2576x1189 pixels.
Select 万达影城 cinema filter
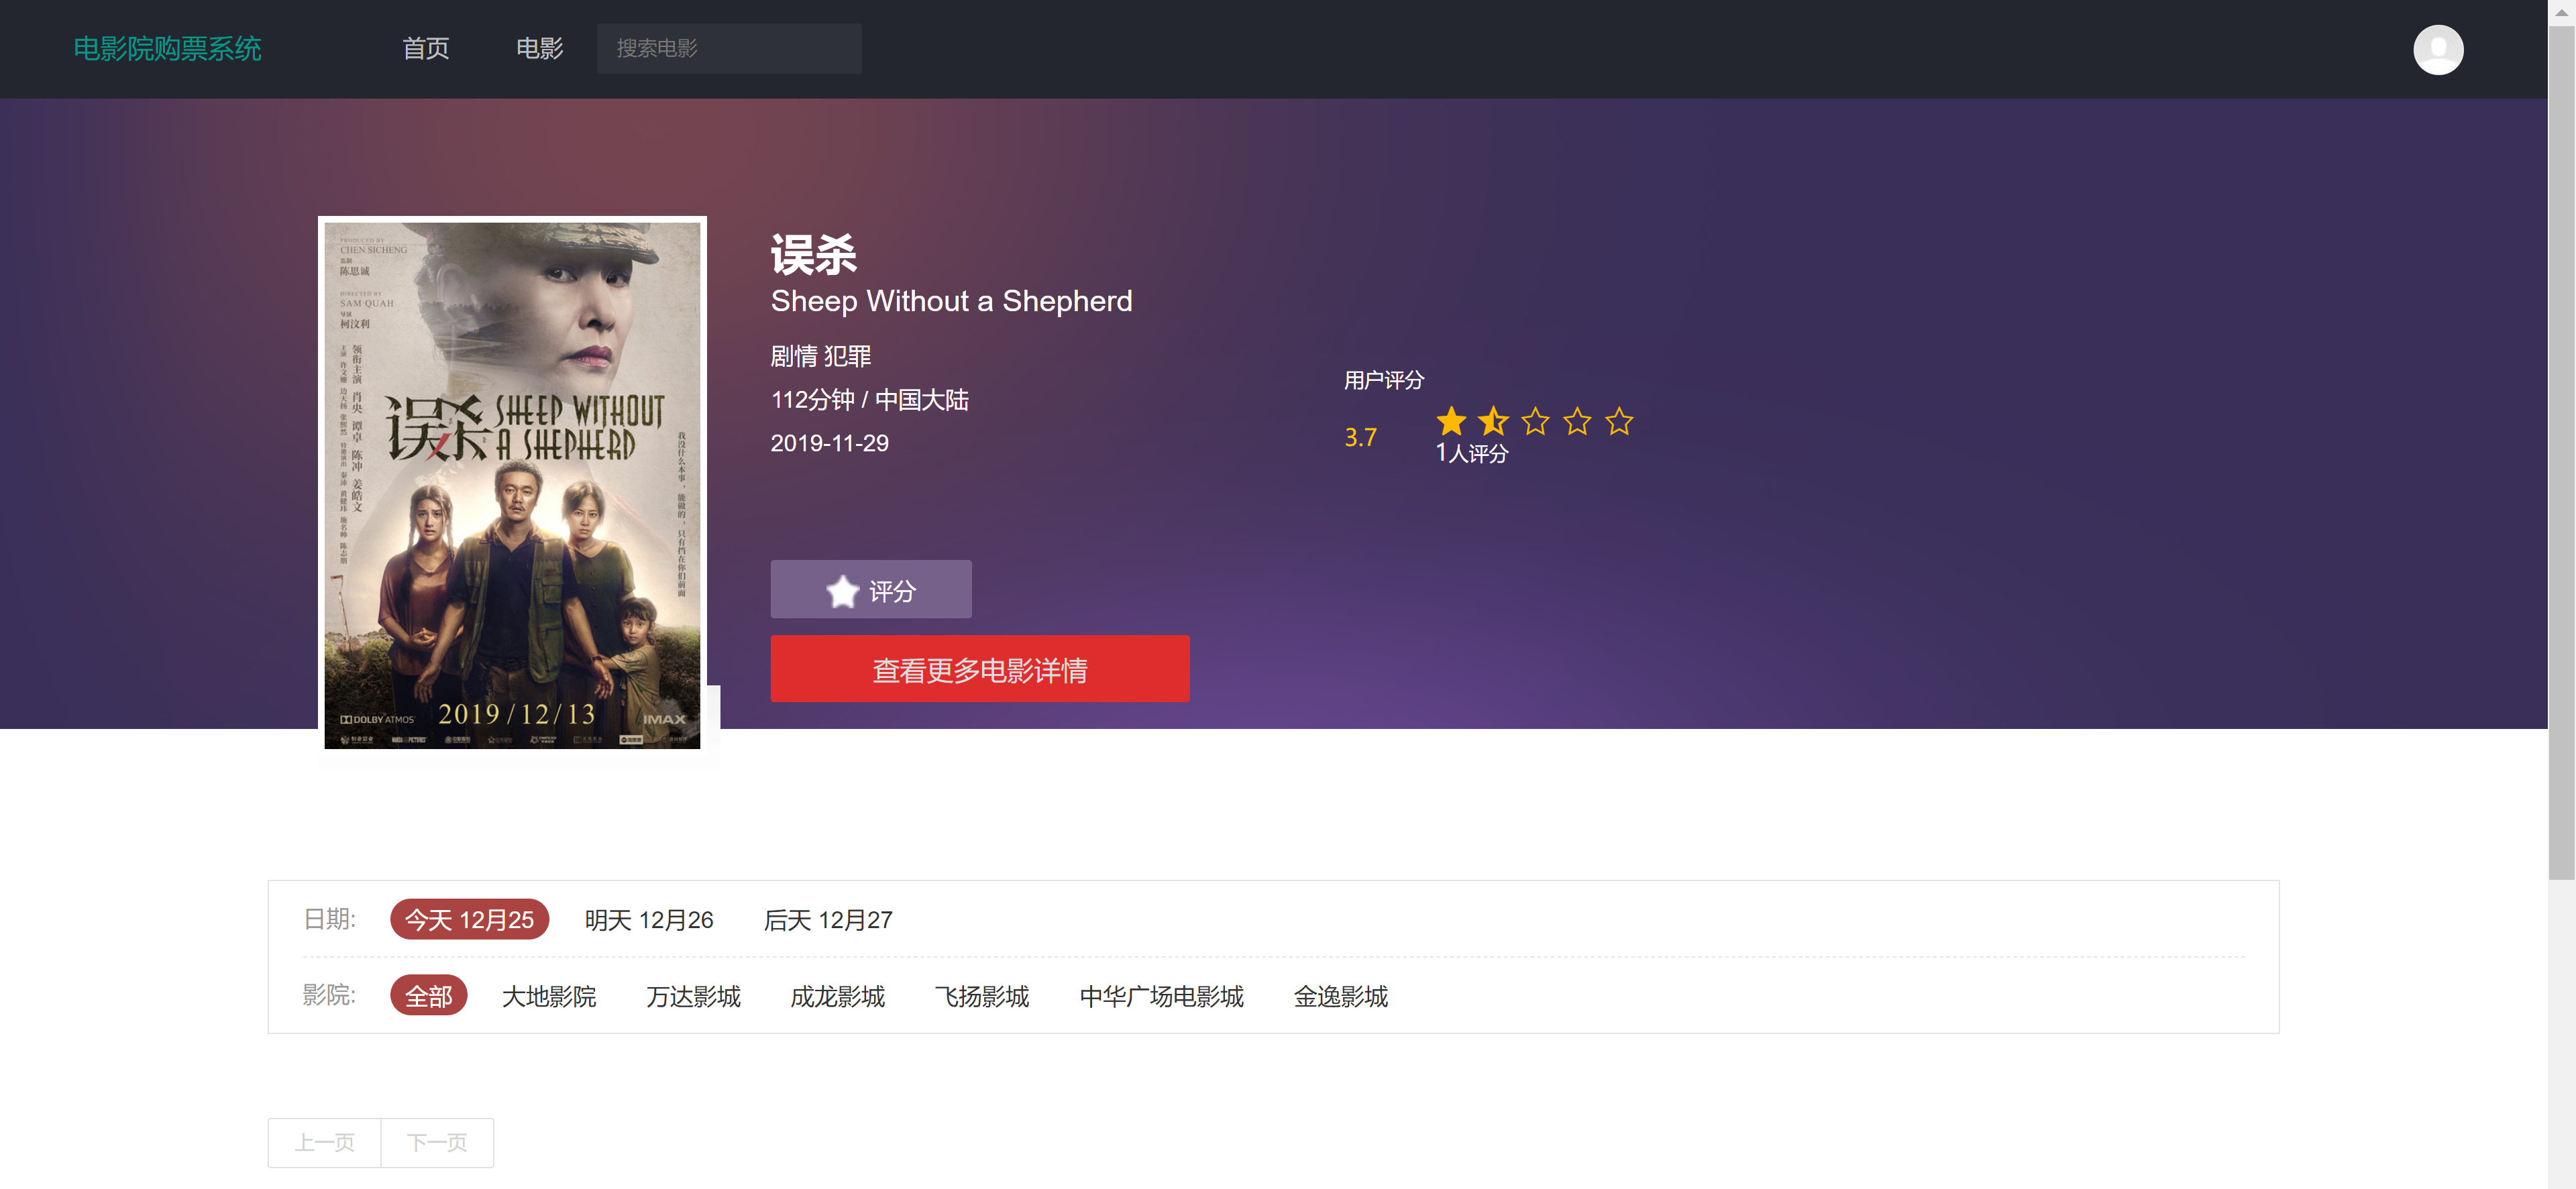pos(693,996)
